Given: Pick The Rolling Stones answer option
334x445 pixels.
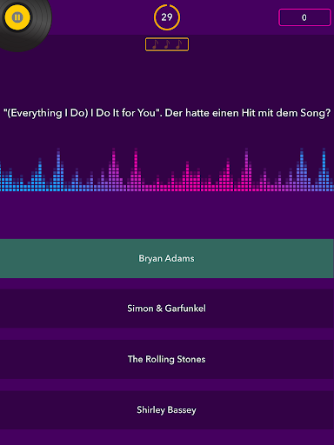Looking at the screenshot, I should pos(167,359).
